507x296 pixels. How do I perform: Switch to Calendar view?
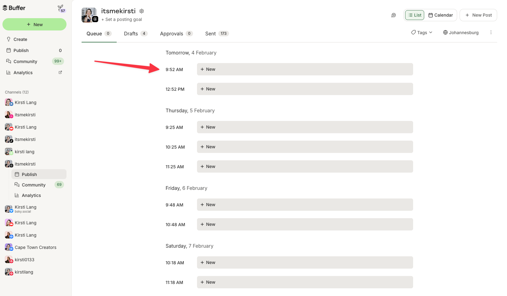441,15
